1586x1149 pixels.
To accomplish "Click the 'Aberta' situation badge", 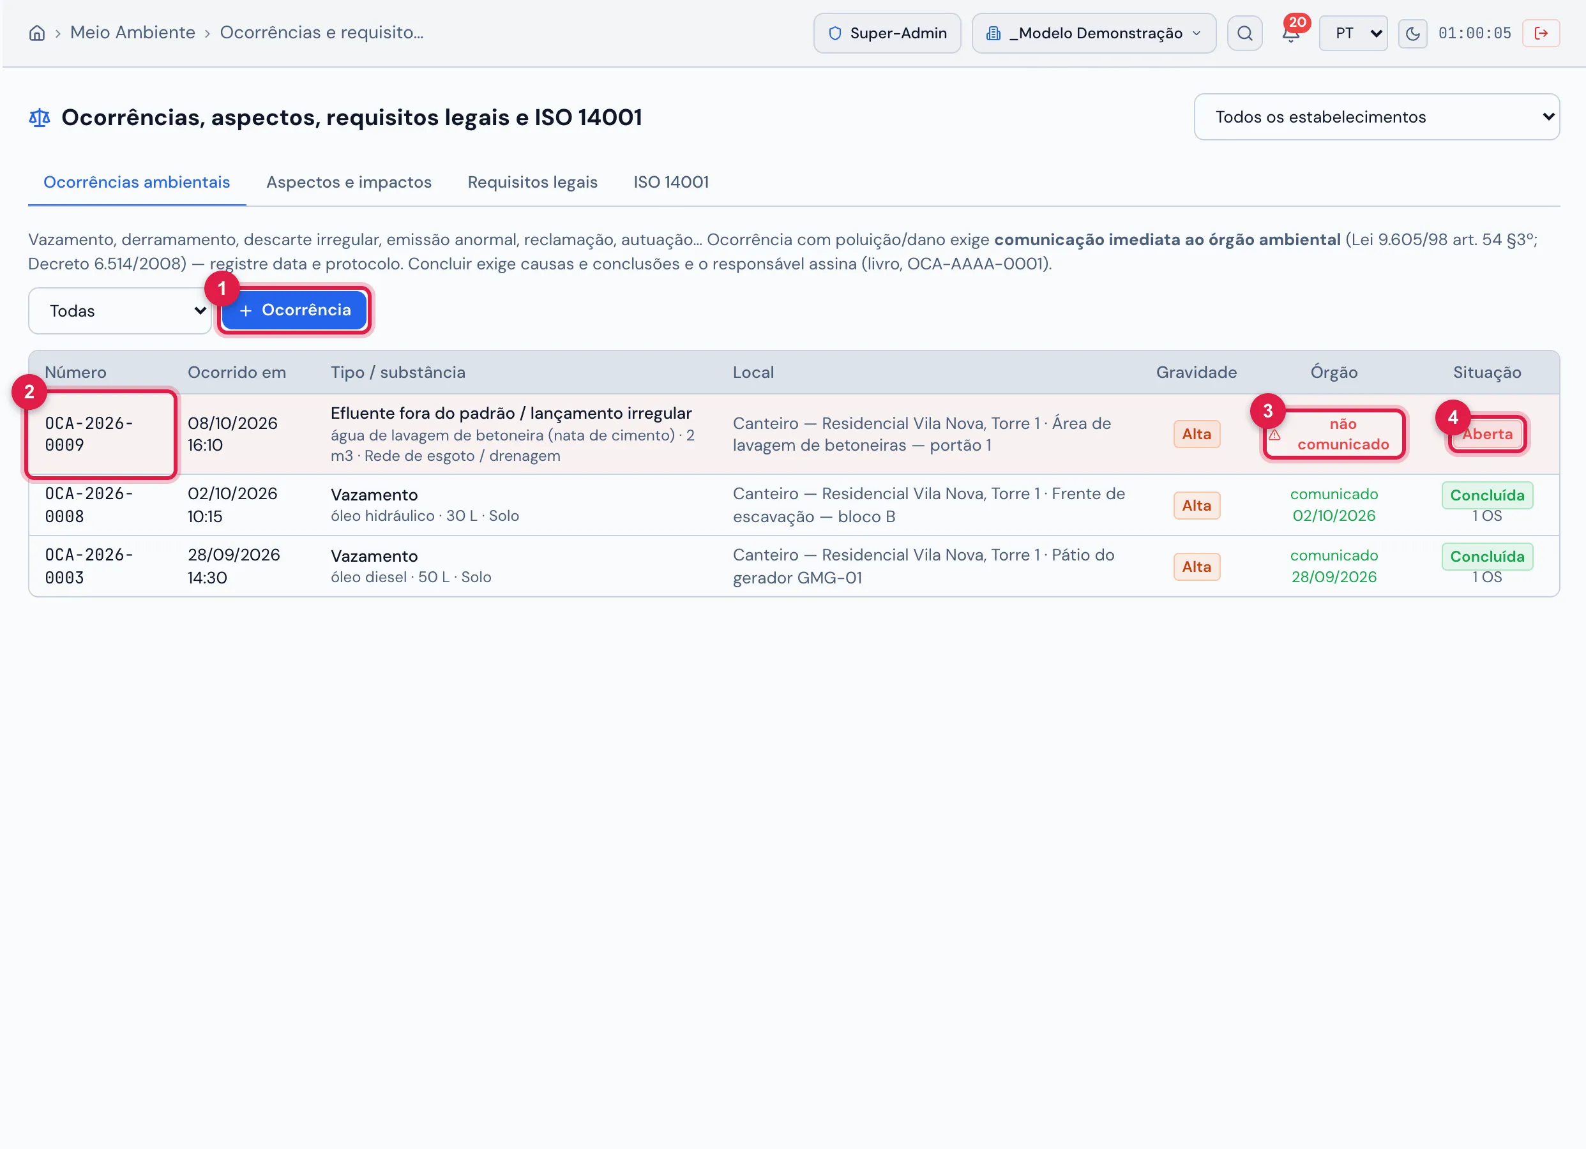I will [1486, 433].
